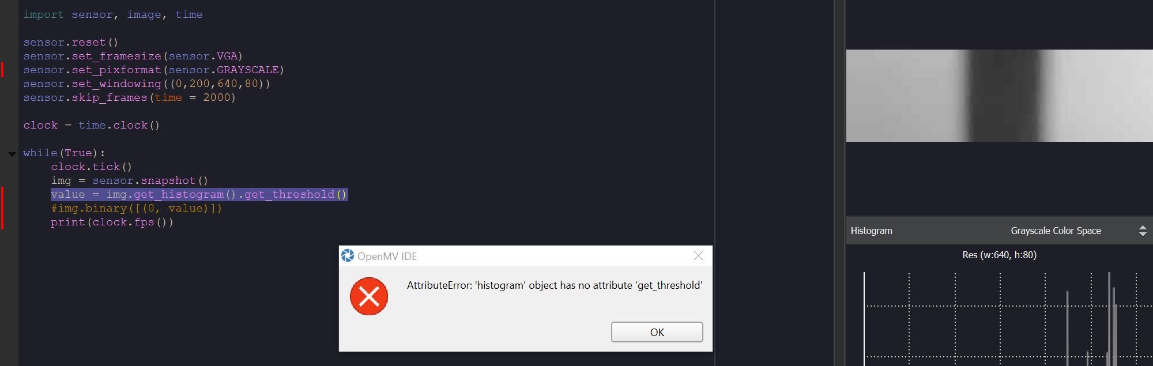Click the highlighted get_threshold() code line
This screenshot has height=366, width=1153.
[x=199, y=194]
